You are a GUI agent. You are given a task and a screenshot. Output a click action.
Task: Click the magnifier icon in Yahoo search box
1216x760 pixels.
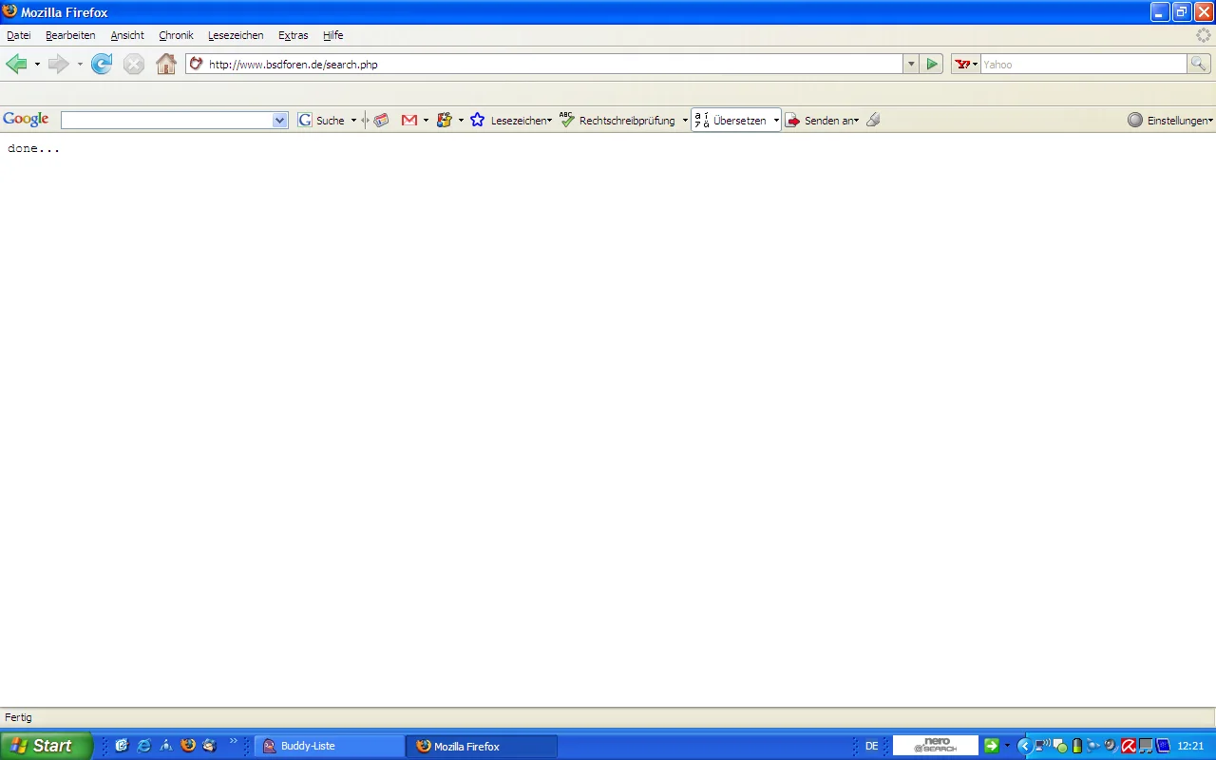click(1199, 64)
